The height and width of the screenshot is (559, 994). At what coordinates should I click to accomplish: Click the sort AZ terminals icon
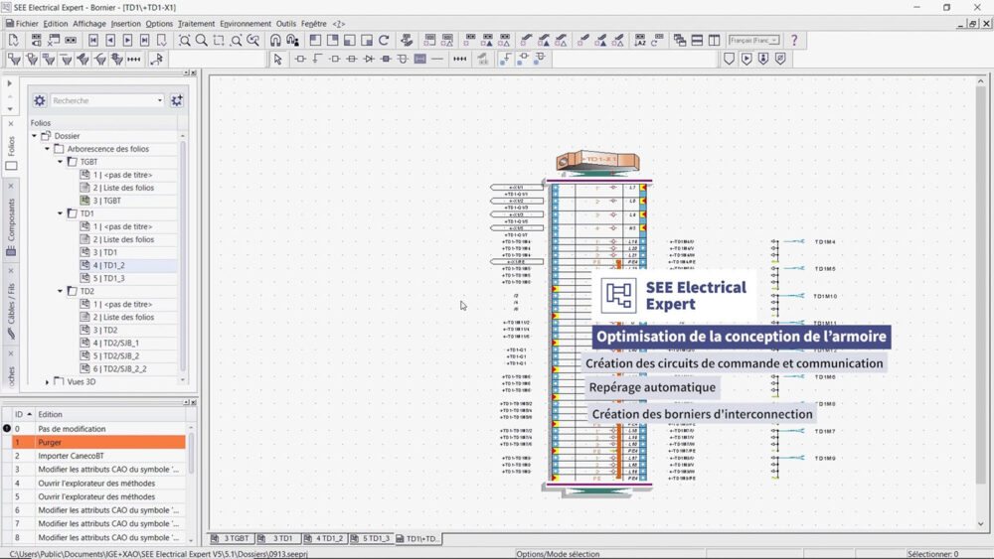tap(640, 40)
